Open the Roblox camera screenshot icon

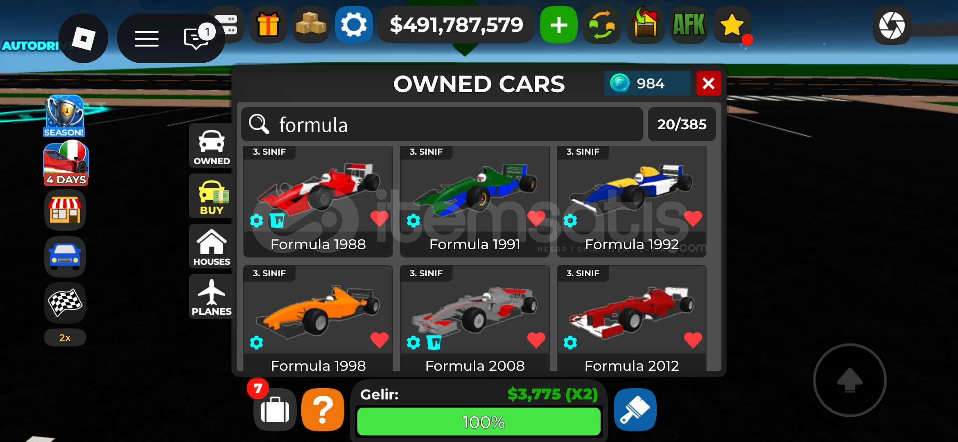pyautogui.click(x=892, y=25)
